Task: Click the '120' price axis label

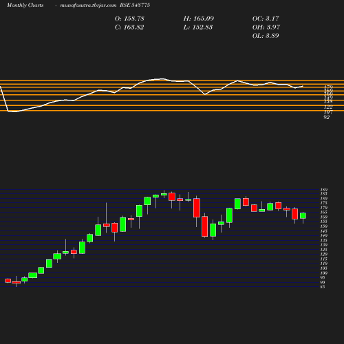Action: [324, 254]
